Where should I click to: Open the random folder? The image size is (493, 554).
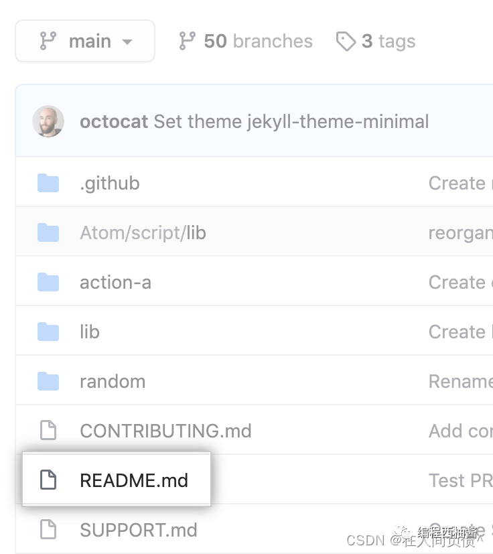click(x=113, y=381)
